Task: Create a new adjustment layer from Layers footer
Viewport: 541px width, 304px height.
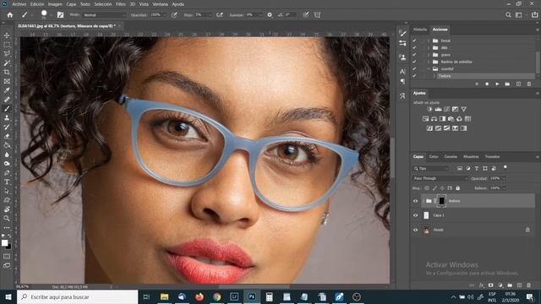Action: tap(500, 285)
